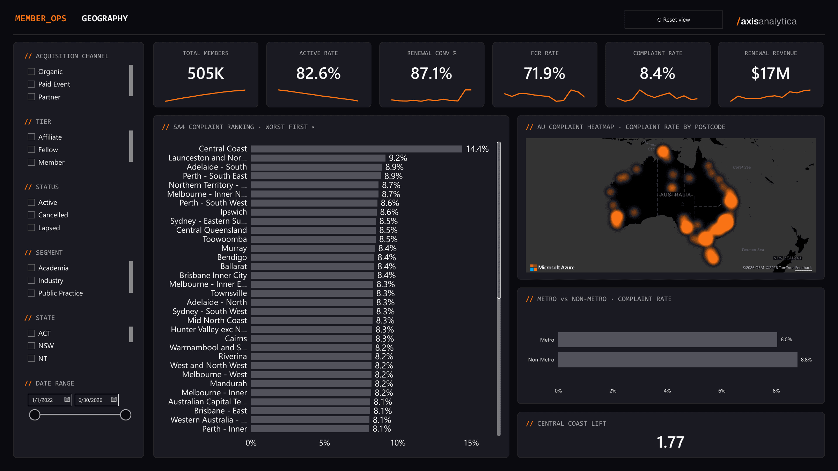Tick the Cancelled status checkbox
This screenshot has width=838, height=471.
pos(31,215)
